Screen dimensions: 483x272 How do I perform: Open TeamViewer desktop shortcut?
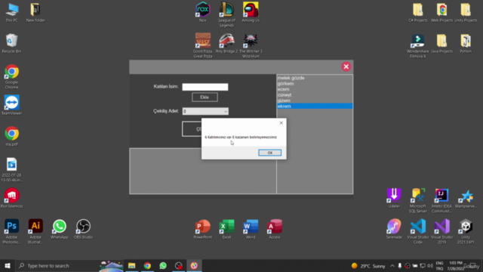[x=12, y=105]
